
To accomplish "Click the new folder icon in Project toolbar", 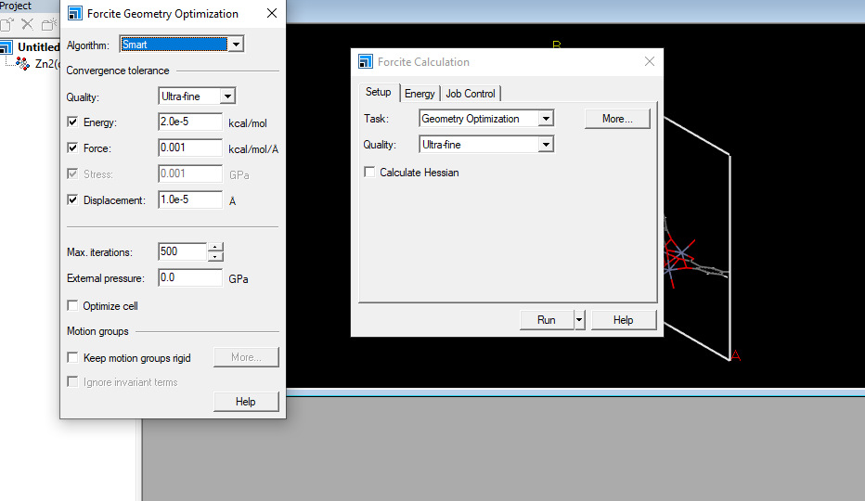I will click(47, 24).
